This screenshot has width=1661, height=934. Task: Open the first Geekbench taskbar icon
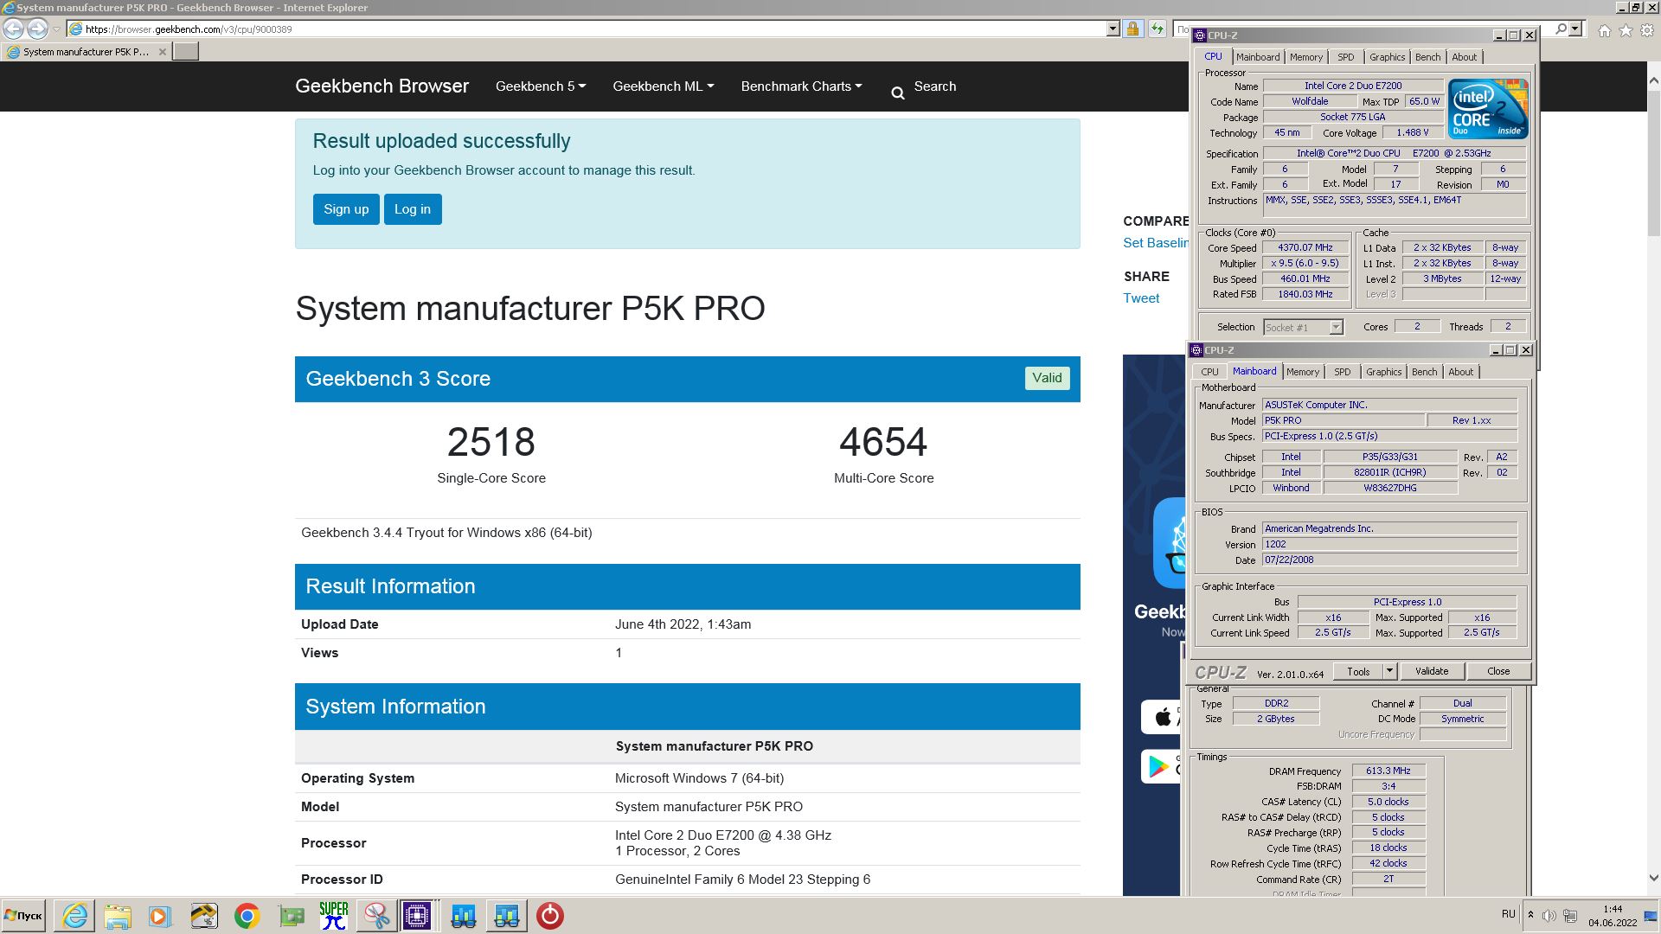click(x=464, y=916)
